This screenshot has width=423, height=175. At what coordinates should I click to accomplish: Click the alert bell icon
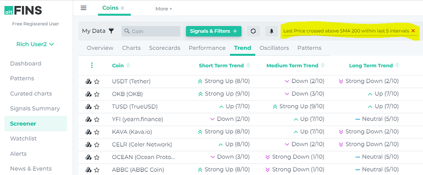point(272,31)
